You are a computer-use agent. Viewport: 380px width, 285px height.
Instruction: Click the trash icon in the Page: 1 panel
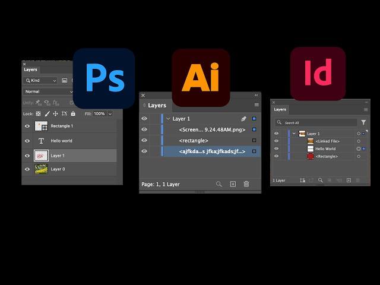[x=246, y=184]
